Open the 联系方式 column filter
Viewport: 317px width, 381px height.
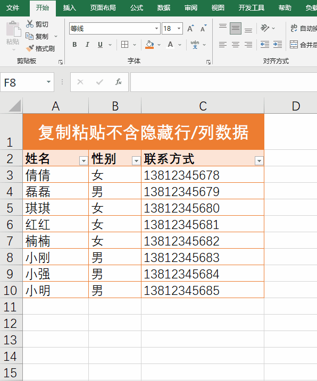259,160
